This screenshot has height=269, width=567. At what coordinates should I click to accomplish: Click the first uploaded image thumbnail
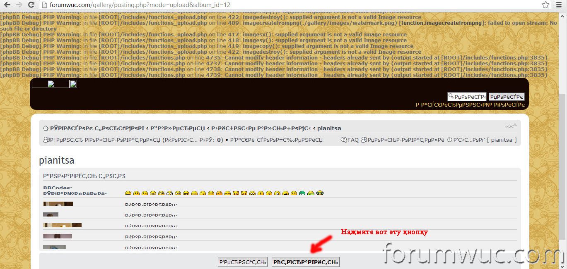[58, 204]
